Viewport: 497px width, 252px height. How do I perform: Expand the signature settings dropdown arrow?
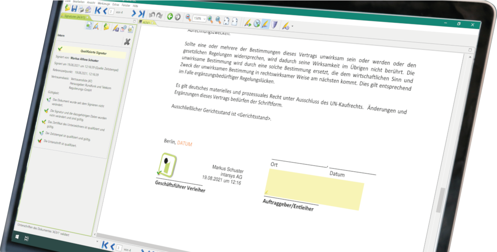(x=293, y=26)
